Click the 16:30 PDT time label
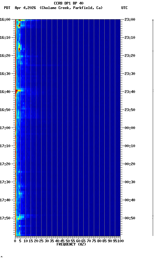Image resolution: width=166 pixels, height=260 pixels. point(5,74)
